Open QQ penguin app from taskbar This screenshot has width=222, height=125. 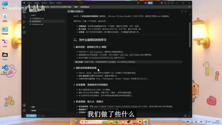pyautogui.click(x=140, y=122)
